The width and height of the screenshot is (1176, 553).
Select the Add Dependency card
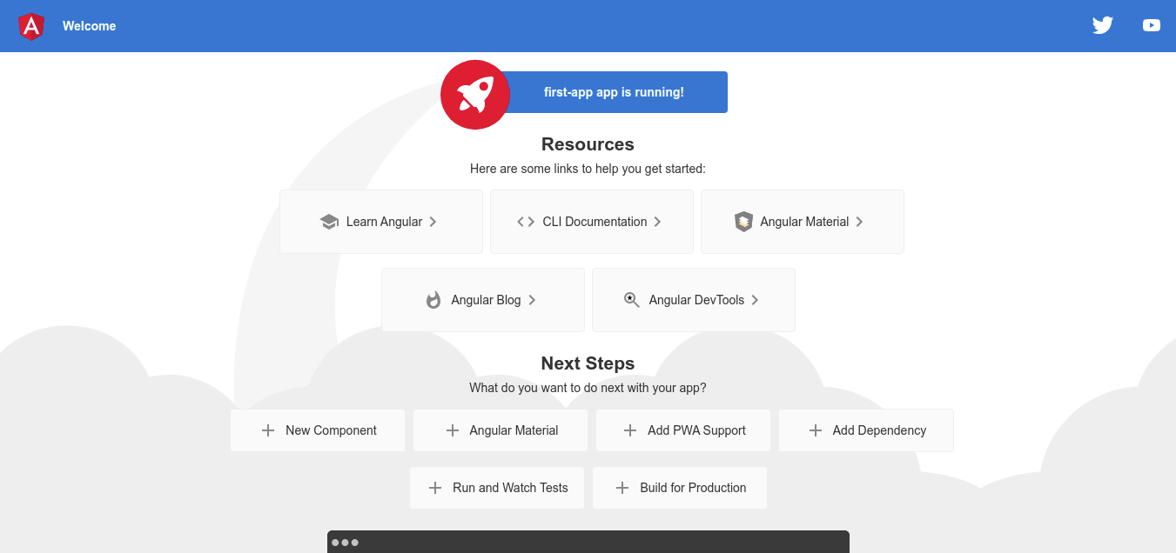tap(866, 430)
